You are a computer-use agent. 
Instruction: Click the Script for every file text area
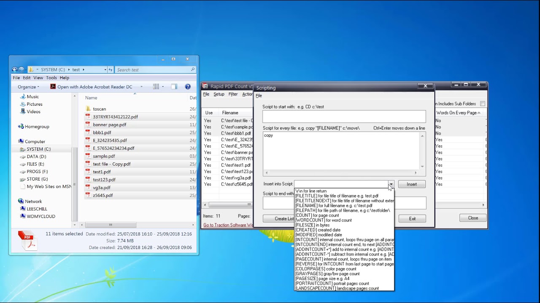(341, 151)
